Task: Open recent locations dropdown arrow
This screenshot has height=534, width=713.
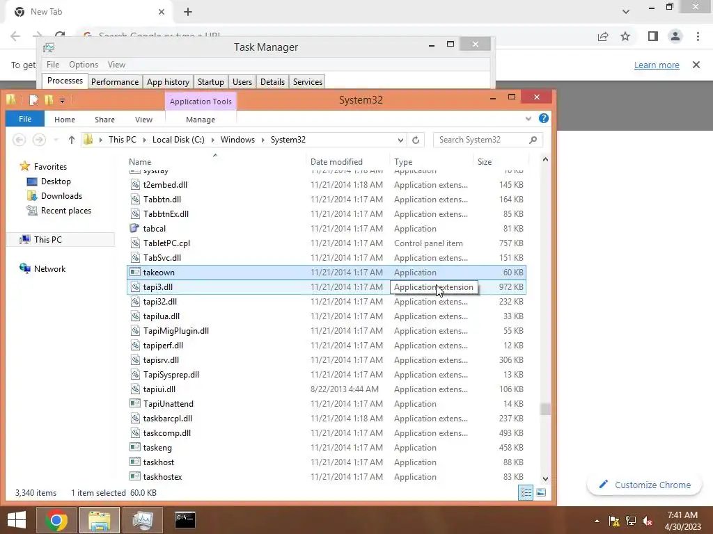Action: coord(56,140)
